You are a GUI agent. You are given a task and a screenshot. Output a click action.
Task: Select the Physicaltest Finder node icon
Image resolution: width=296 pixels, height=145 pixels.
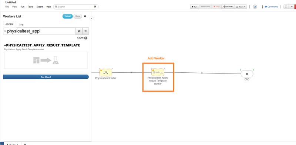tap(106, 72)
